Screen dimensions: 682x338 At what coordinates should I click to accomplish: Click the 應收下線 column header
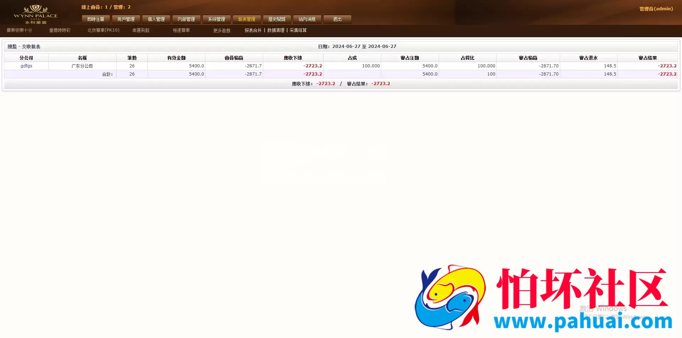pos(293,58)
